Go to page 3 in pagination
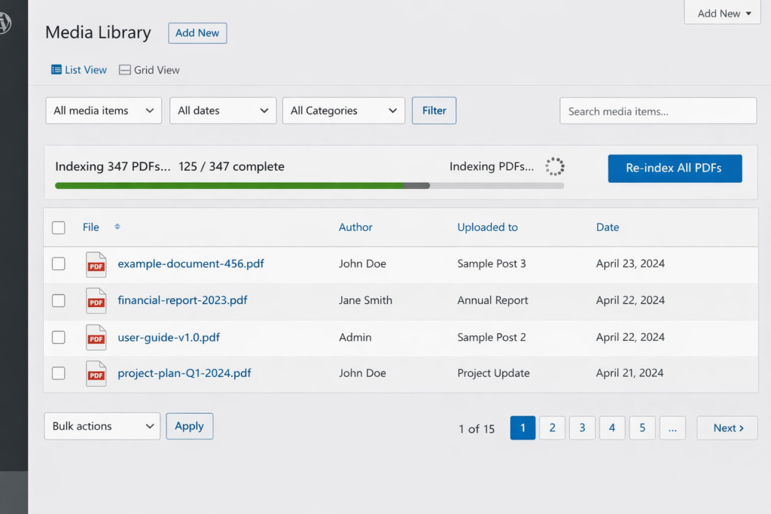Viewport: 771px width, 514px height. pos(582,427)
